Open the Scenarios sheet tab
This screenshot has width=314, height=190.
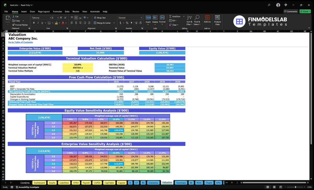click(x=153, y=183)
